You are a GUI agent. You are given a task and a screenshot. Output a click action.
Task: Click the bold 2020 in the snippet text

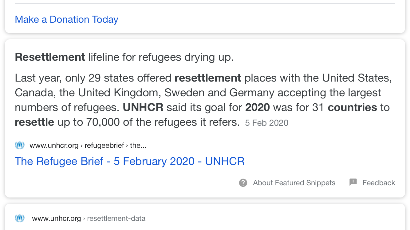click(x=257, y=107)
